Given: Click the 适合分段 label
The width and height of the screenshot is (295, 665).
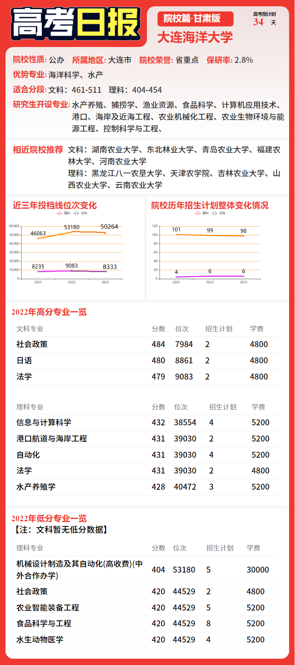Looking at the screenshot, I should coord(30,90).
